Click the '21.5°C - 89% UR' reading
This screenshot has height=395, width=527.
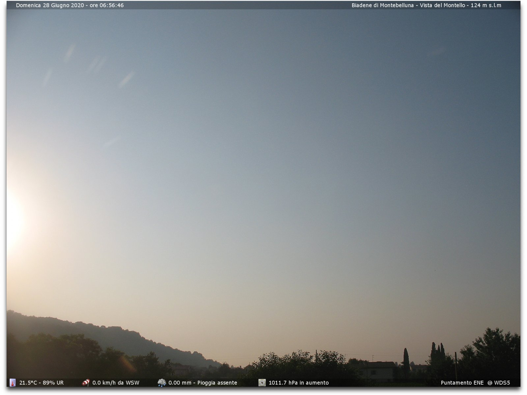[x=42, y=383]
